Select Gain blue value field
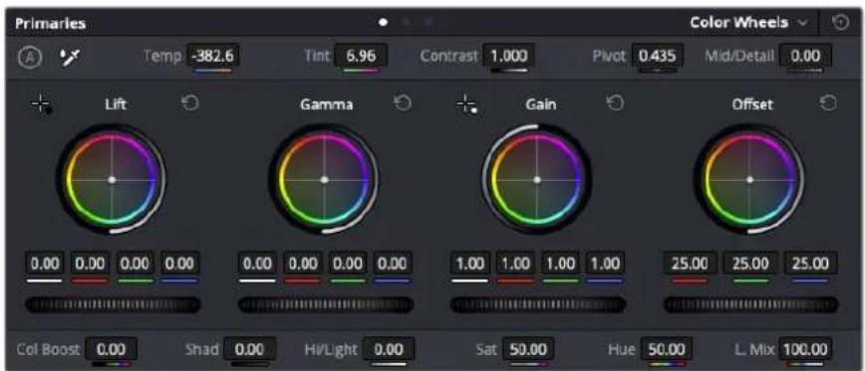Image resolution: width=865 pixels, height=371 pixels. pyautogui.click(x=606, y=264)
